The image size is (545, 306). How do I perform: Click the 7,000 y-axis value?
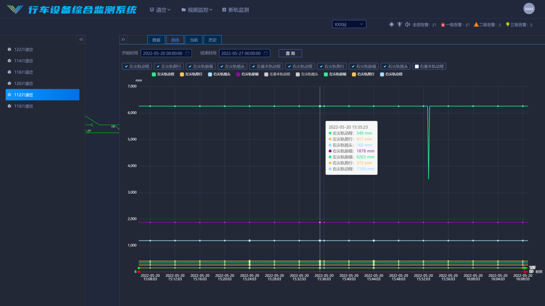coord(132,86)
